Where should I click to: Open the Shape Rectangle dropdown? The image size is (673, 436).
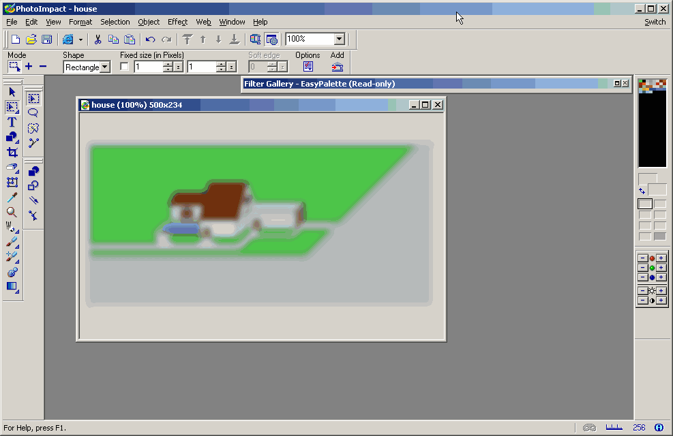click(x=105, y=67)
